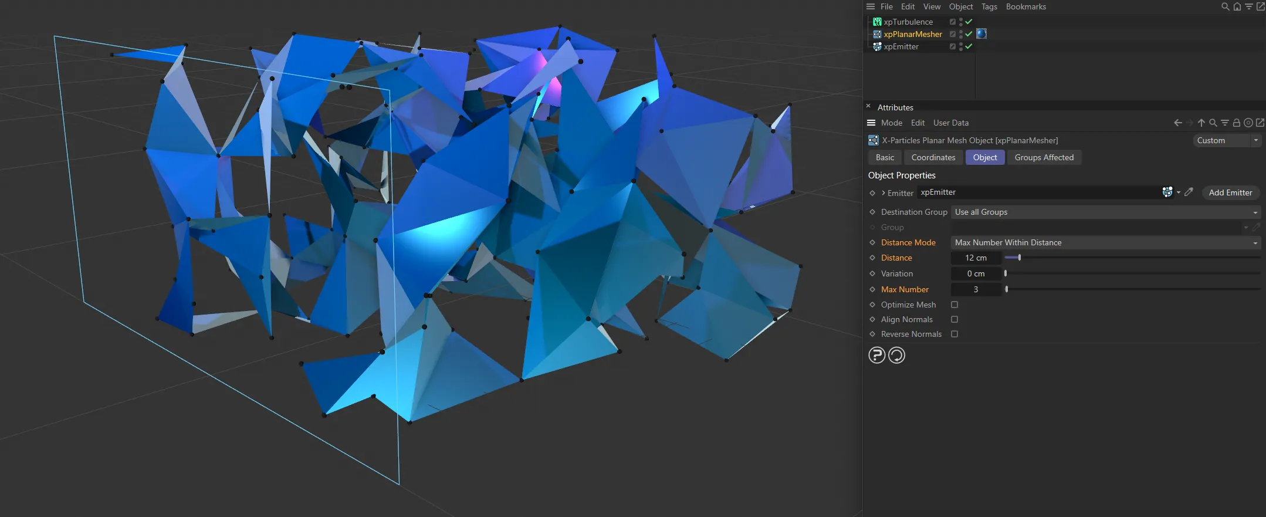Switch to the Groups Affected tab
1266x517 pixels.
[x=1044, y=157]
